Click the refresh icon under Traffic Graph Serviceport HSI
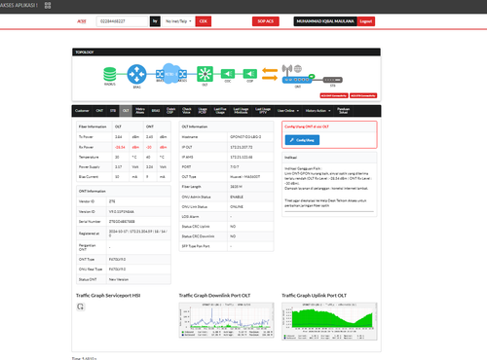Image resolution: width=487 pixels, height=360 pixels. pyautogui.click(x=81, y=306)
